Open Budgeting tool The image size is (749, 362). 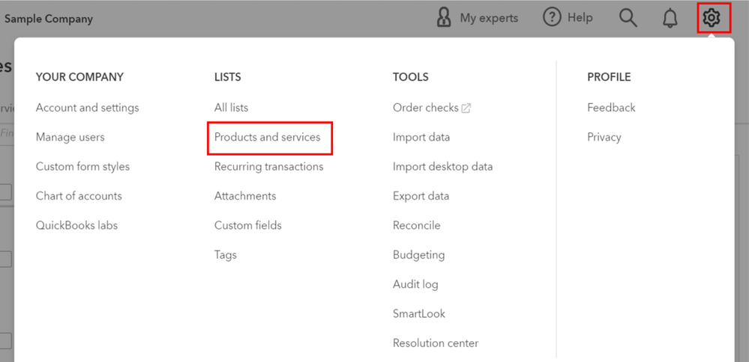418,255
